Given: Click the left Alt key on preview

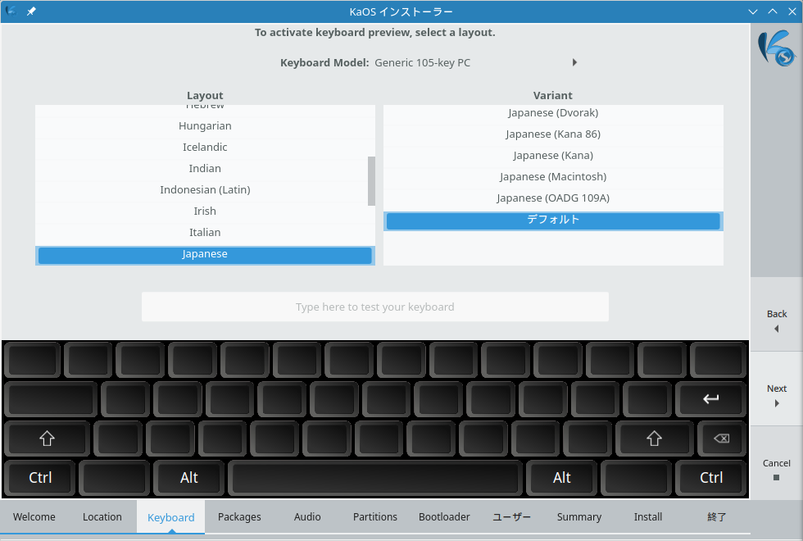Looking at the screenshot, I should [x=189, y=478].
